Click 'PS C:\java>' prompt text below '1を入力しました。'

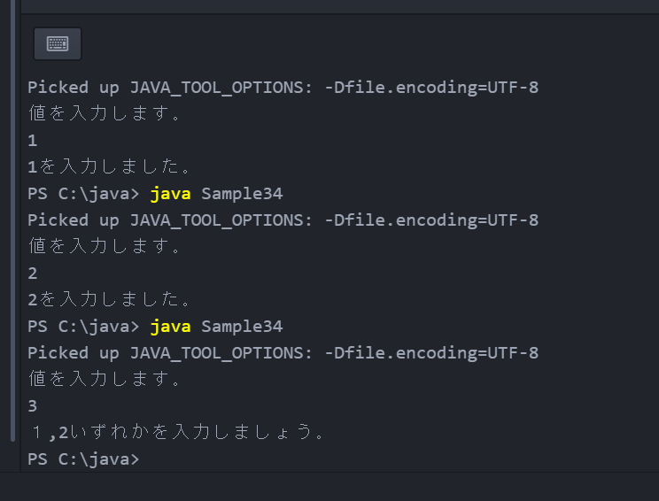coord(83,194)
